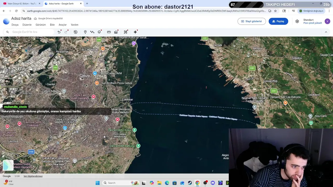The height and width of the screenshot is (187, 333).
Task: Select the draw path or polygon tool
Action: pos(92,32)
